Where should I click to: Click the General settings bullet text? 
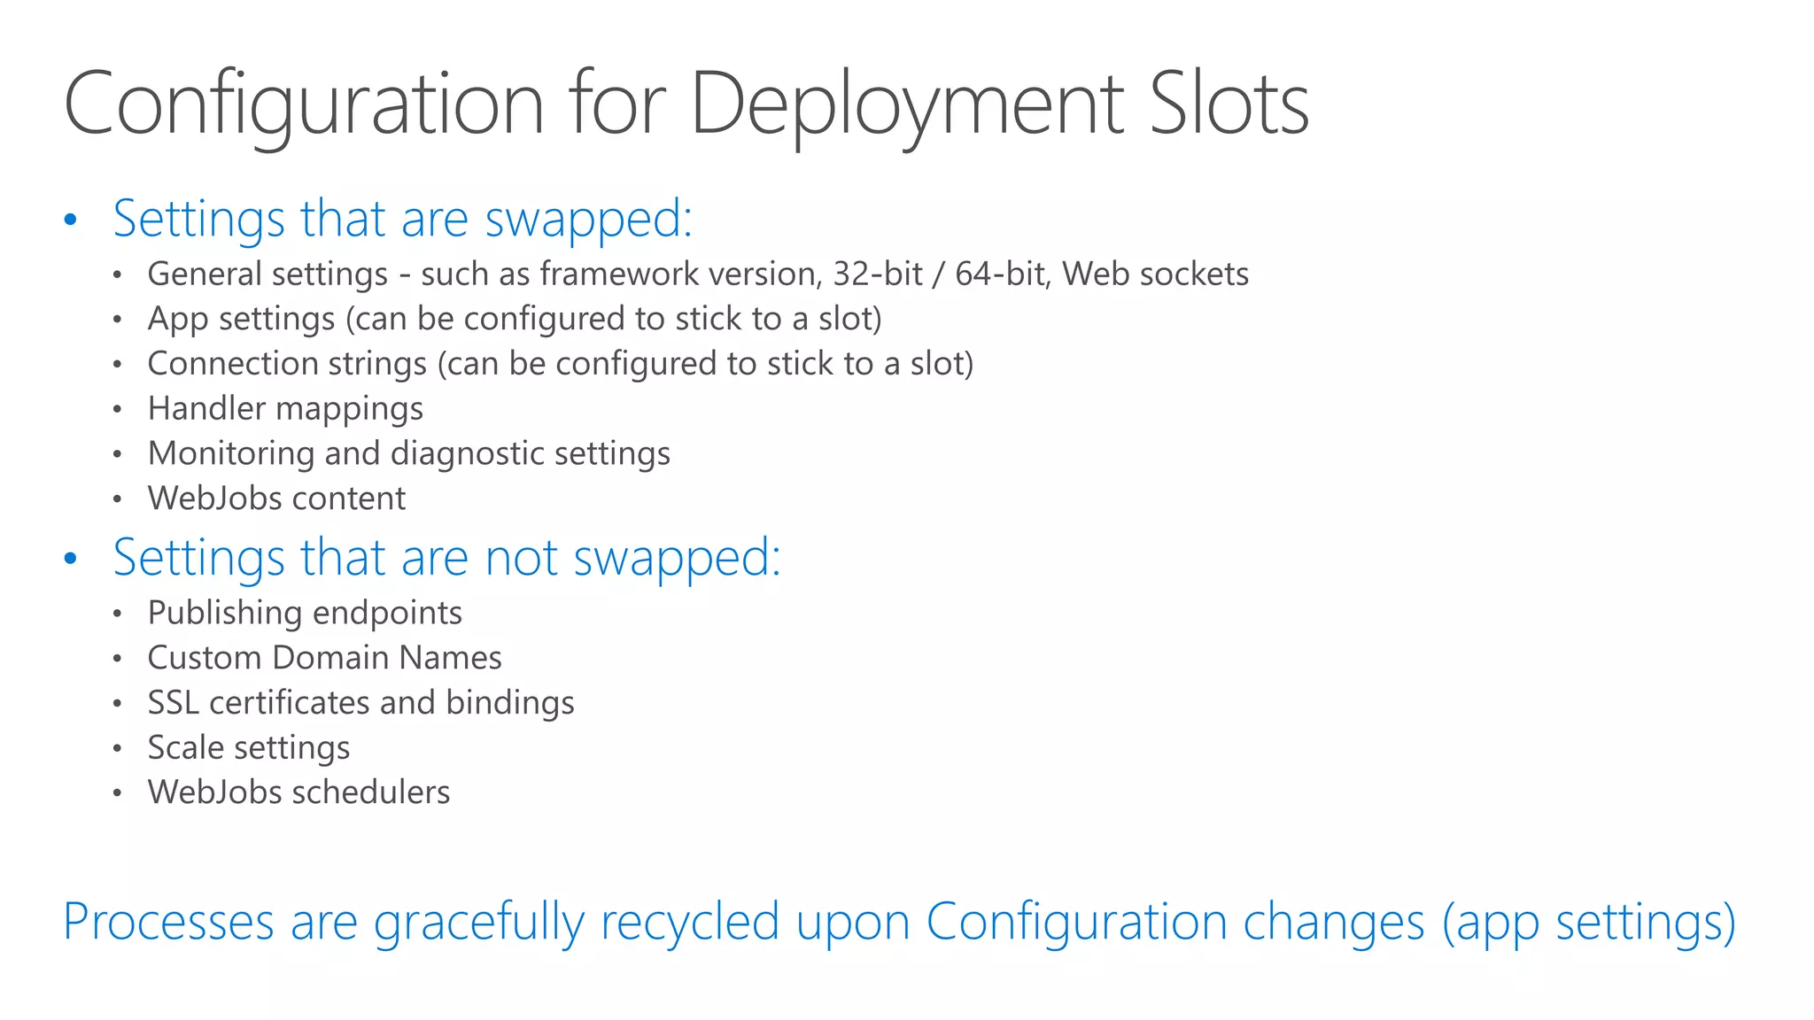698,274
